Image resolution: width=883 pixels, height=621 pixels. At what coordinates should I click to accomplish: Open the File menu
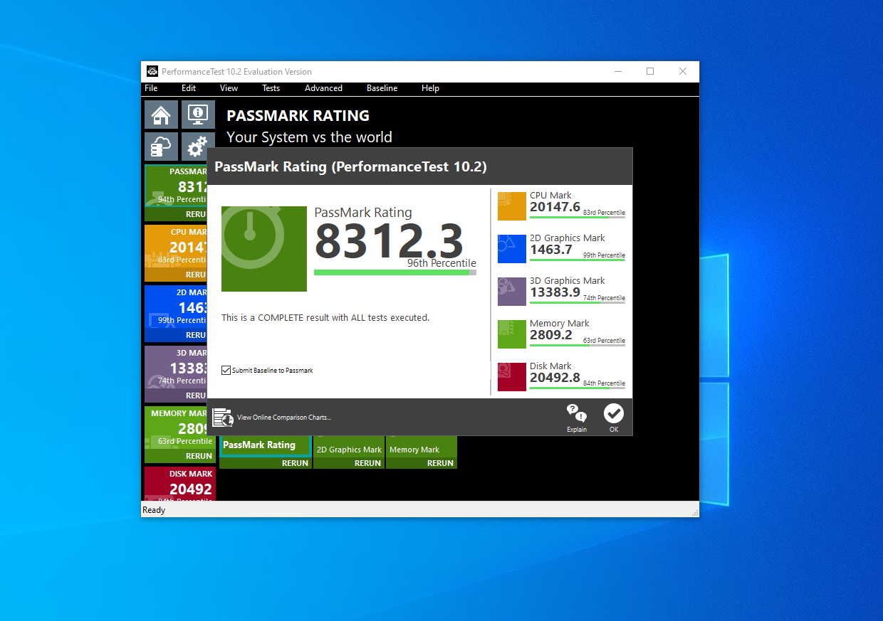(151, 88)
